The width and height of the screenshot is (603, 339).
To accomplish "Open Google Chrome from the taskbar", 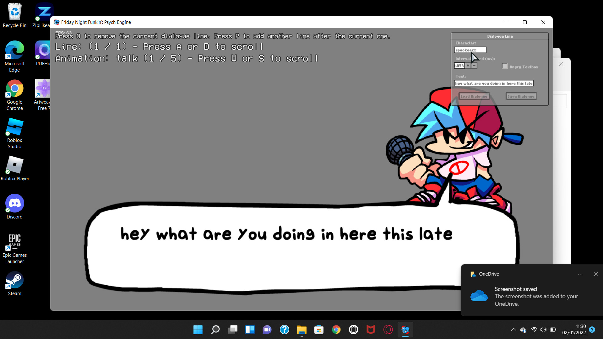I will 336,330.
